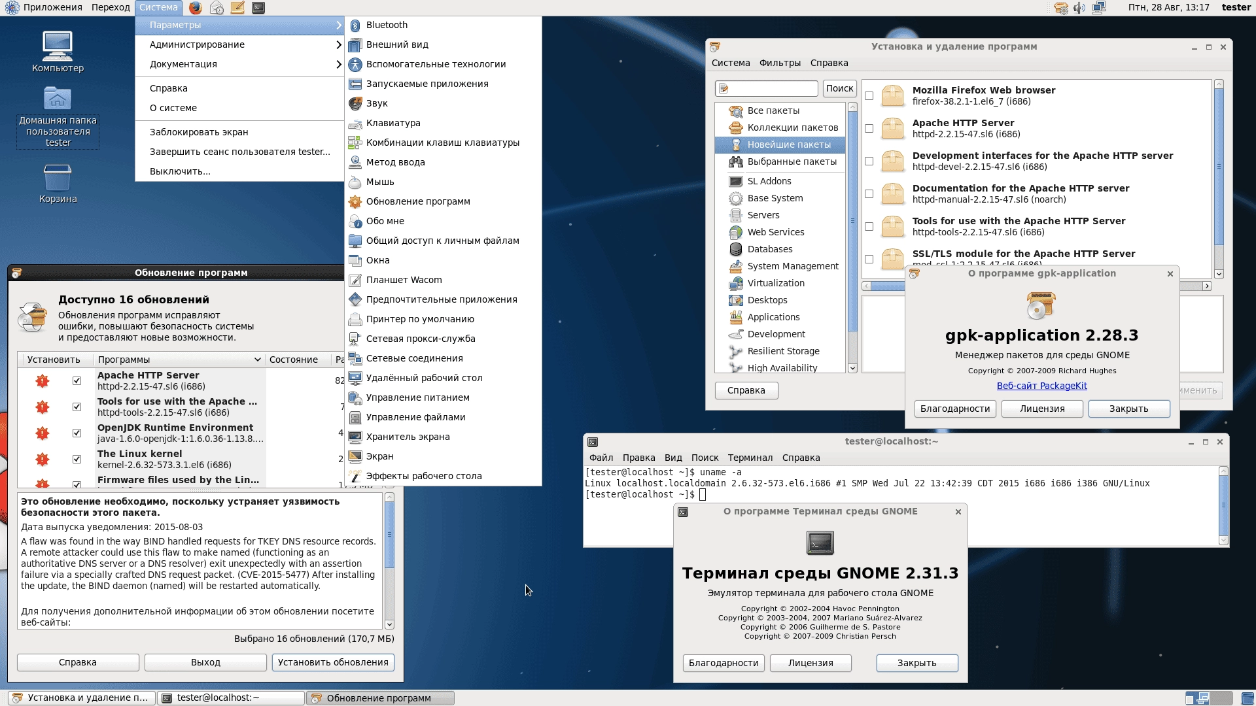Open Фильтры menu in package installer

click(x=780, y=63)
